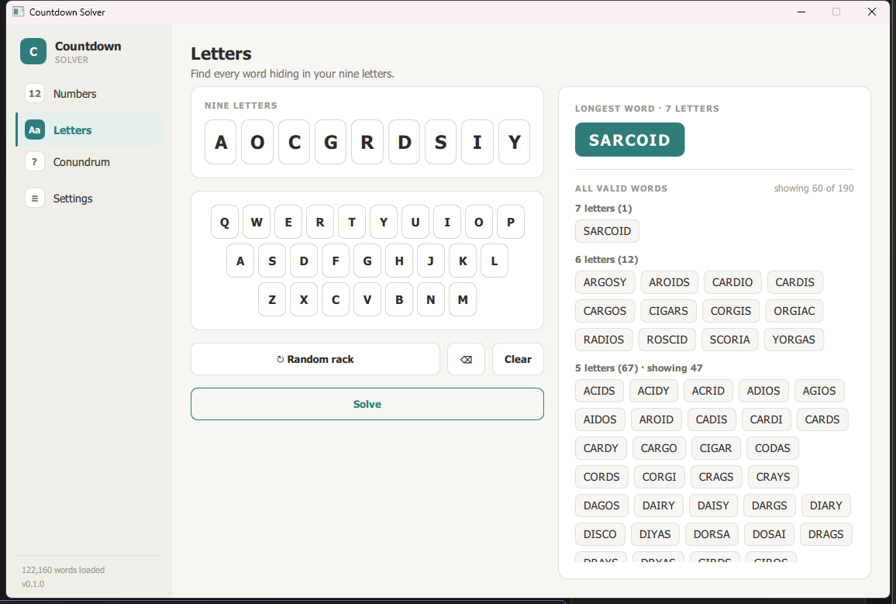896x604 pixels.
Task: Open the Settings page
Action: (90, 198)
